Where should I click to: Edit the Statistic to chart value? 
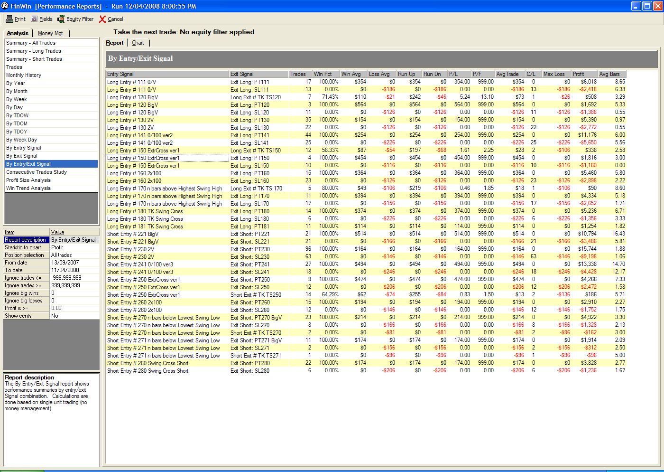tap(74, 247)
